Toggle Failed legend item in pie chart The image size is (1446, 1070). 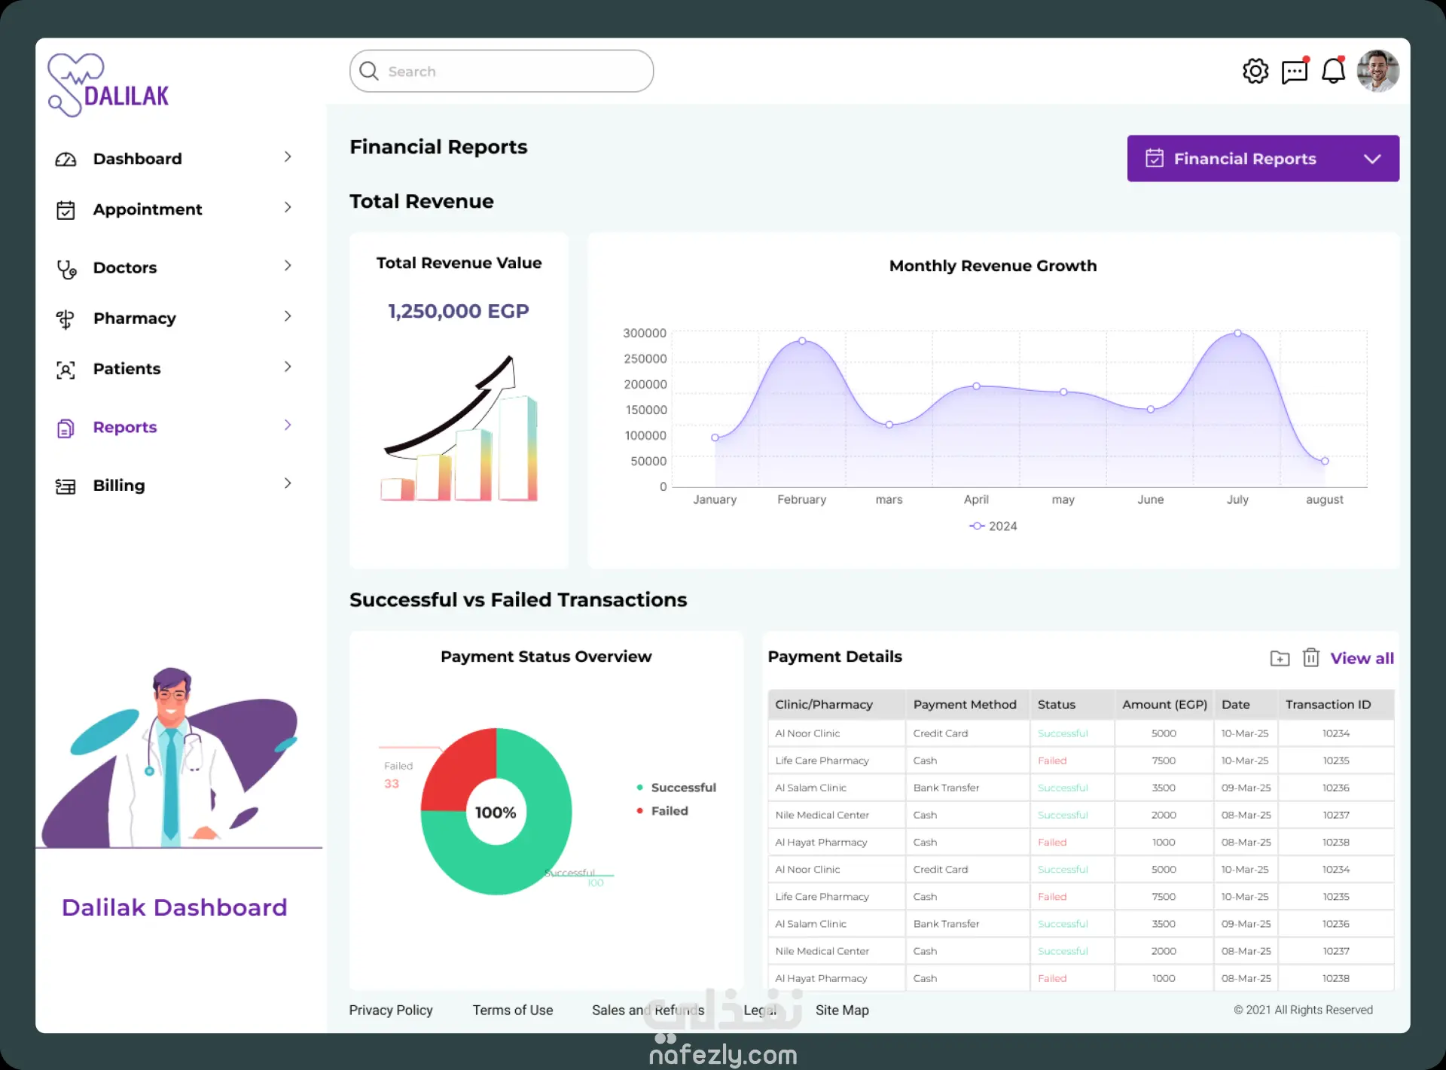point(663,811)
